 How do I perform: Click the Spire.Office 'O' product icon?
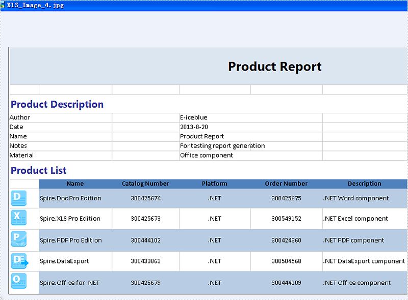[19, 281]
